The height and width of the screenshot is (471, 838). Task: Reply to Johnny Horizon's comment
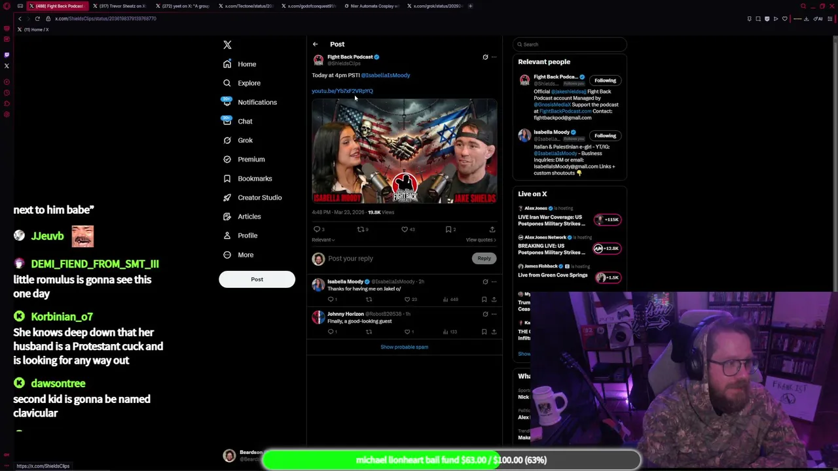click(x=332, y=332)
